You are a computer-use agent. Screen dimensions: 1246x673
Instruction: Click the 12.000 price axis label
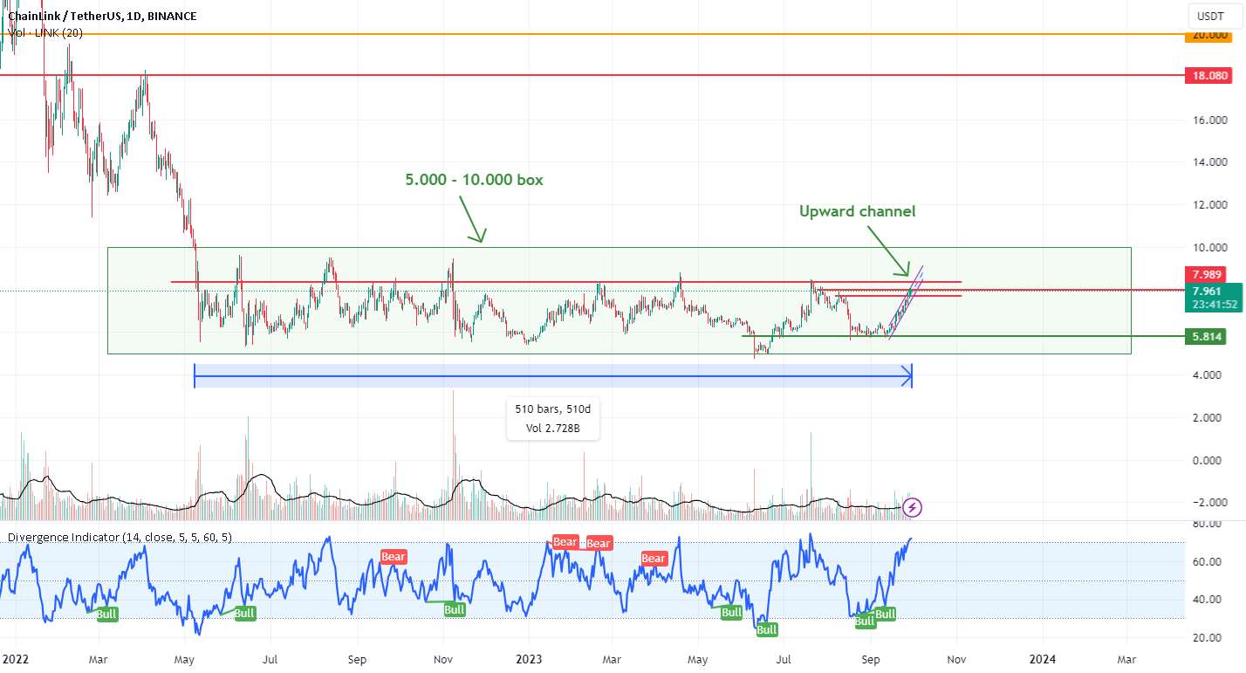(1212, 205)
